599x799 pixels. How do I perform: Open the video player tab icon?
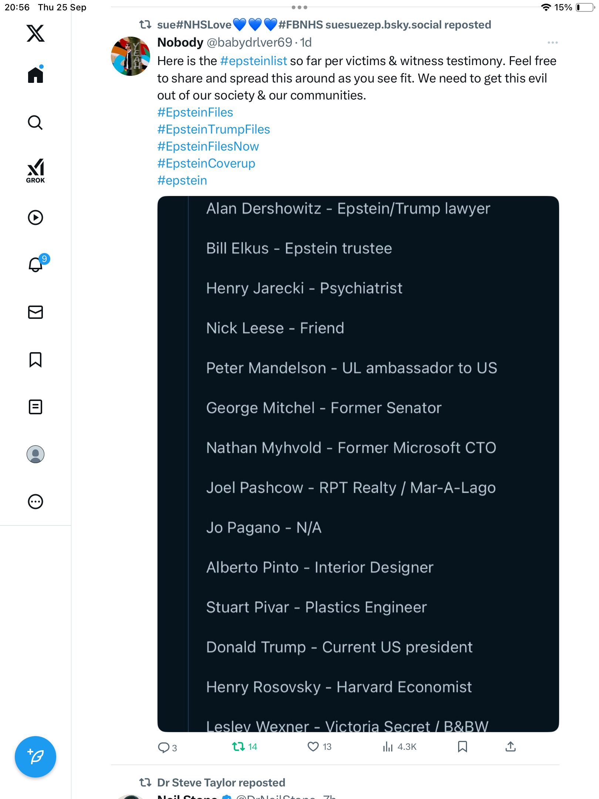point(35,218)
